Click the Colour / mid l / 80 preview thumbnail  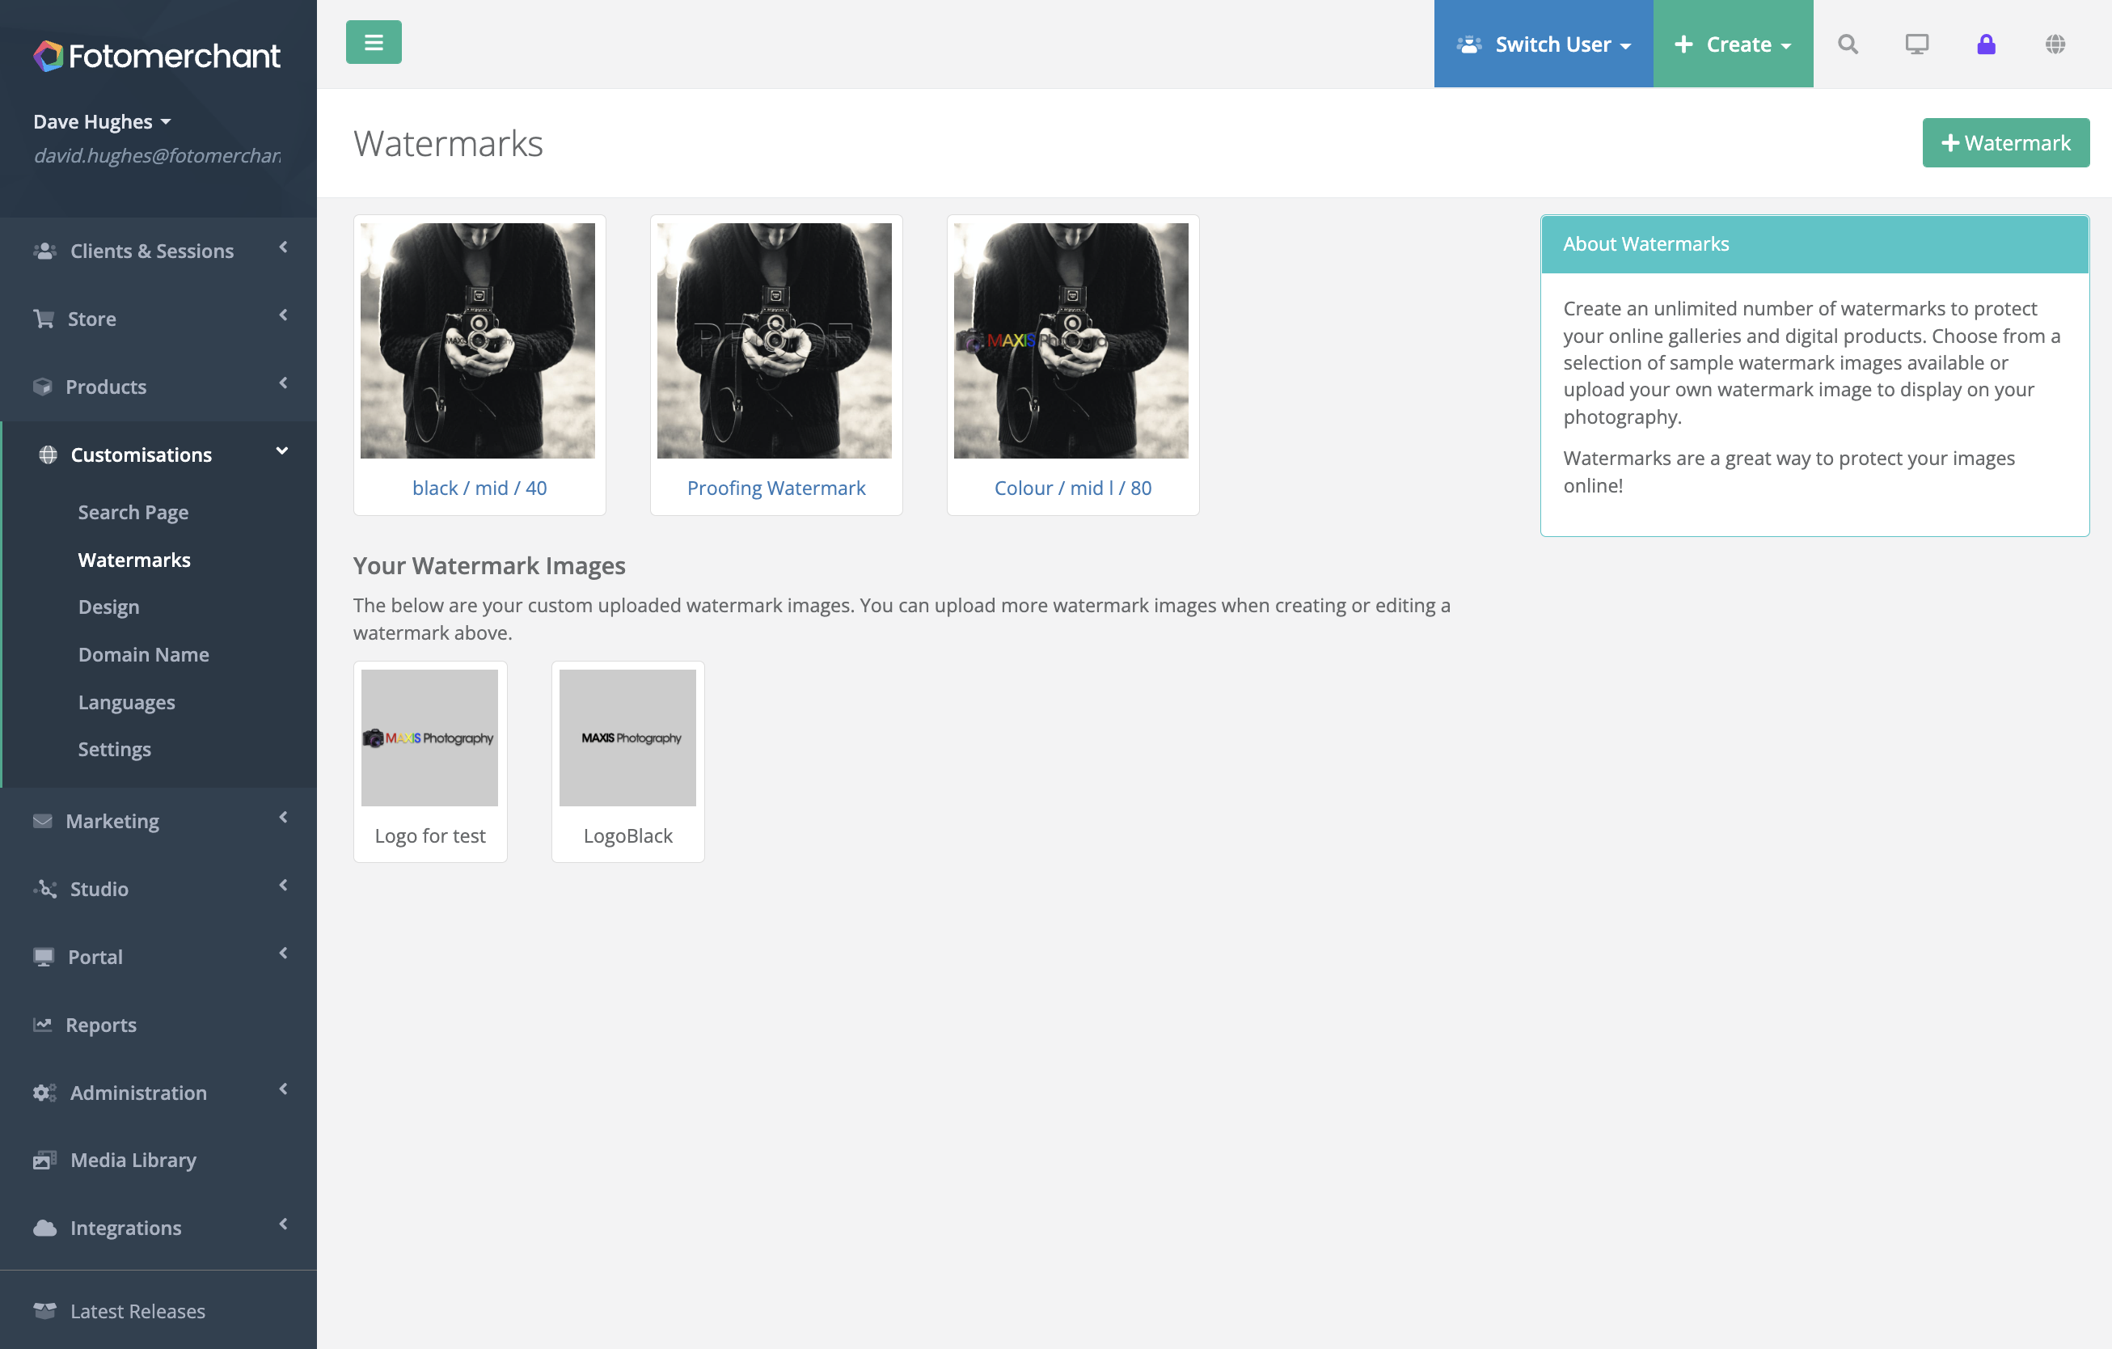pos(1071,340)
